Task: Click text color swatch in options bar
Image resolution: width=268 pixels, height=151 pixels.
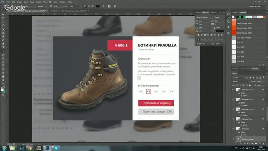Action: (x=98, y=6)
